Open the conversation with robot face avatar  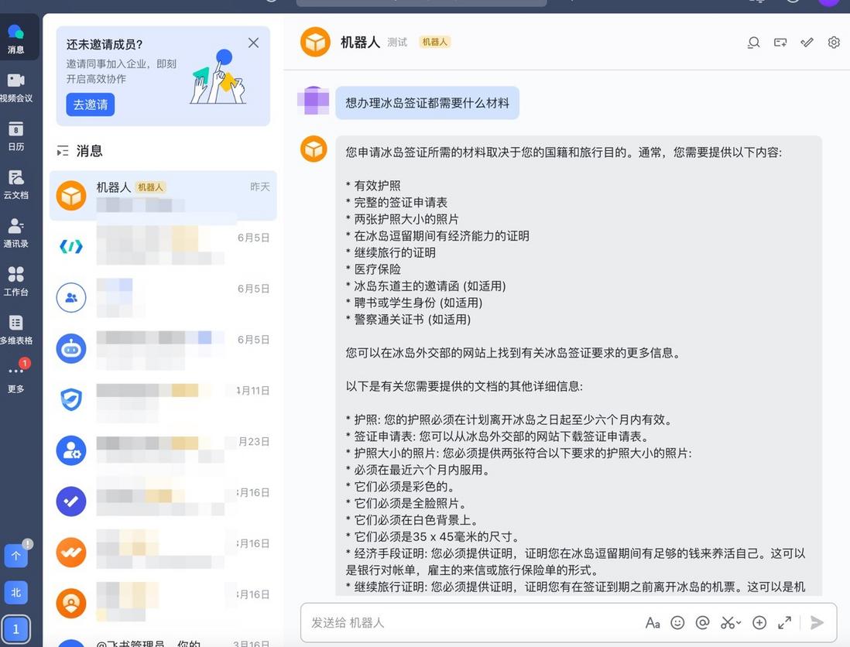click(163, 348)
